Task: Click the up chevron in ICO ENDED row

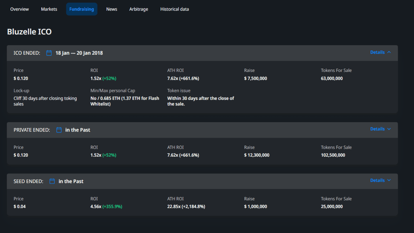Action: pos(389,52)
